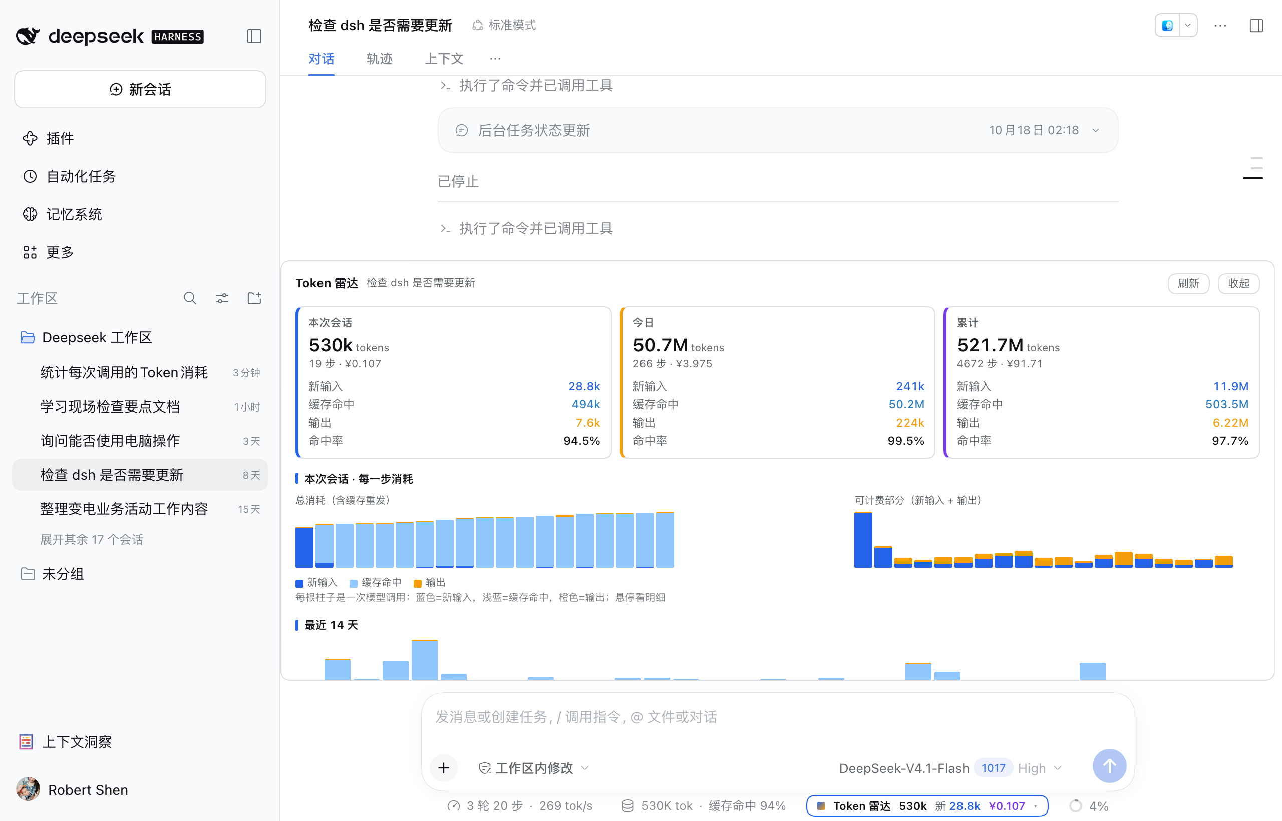Viewport: 1282px width, 821px height.
Task: Open conversation 整理变电业务活动工作内容
Action: pyautogui.click(x=140, y=509)
